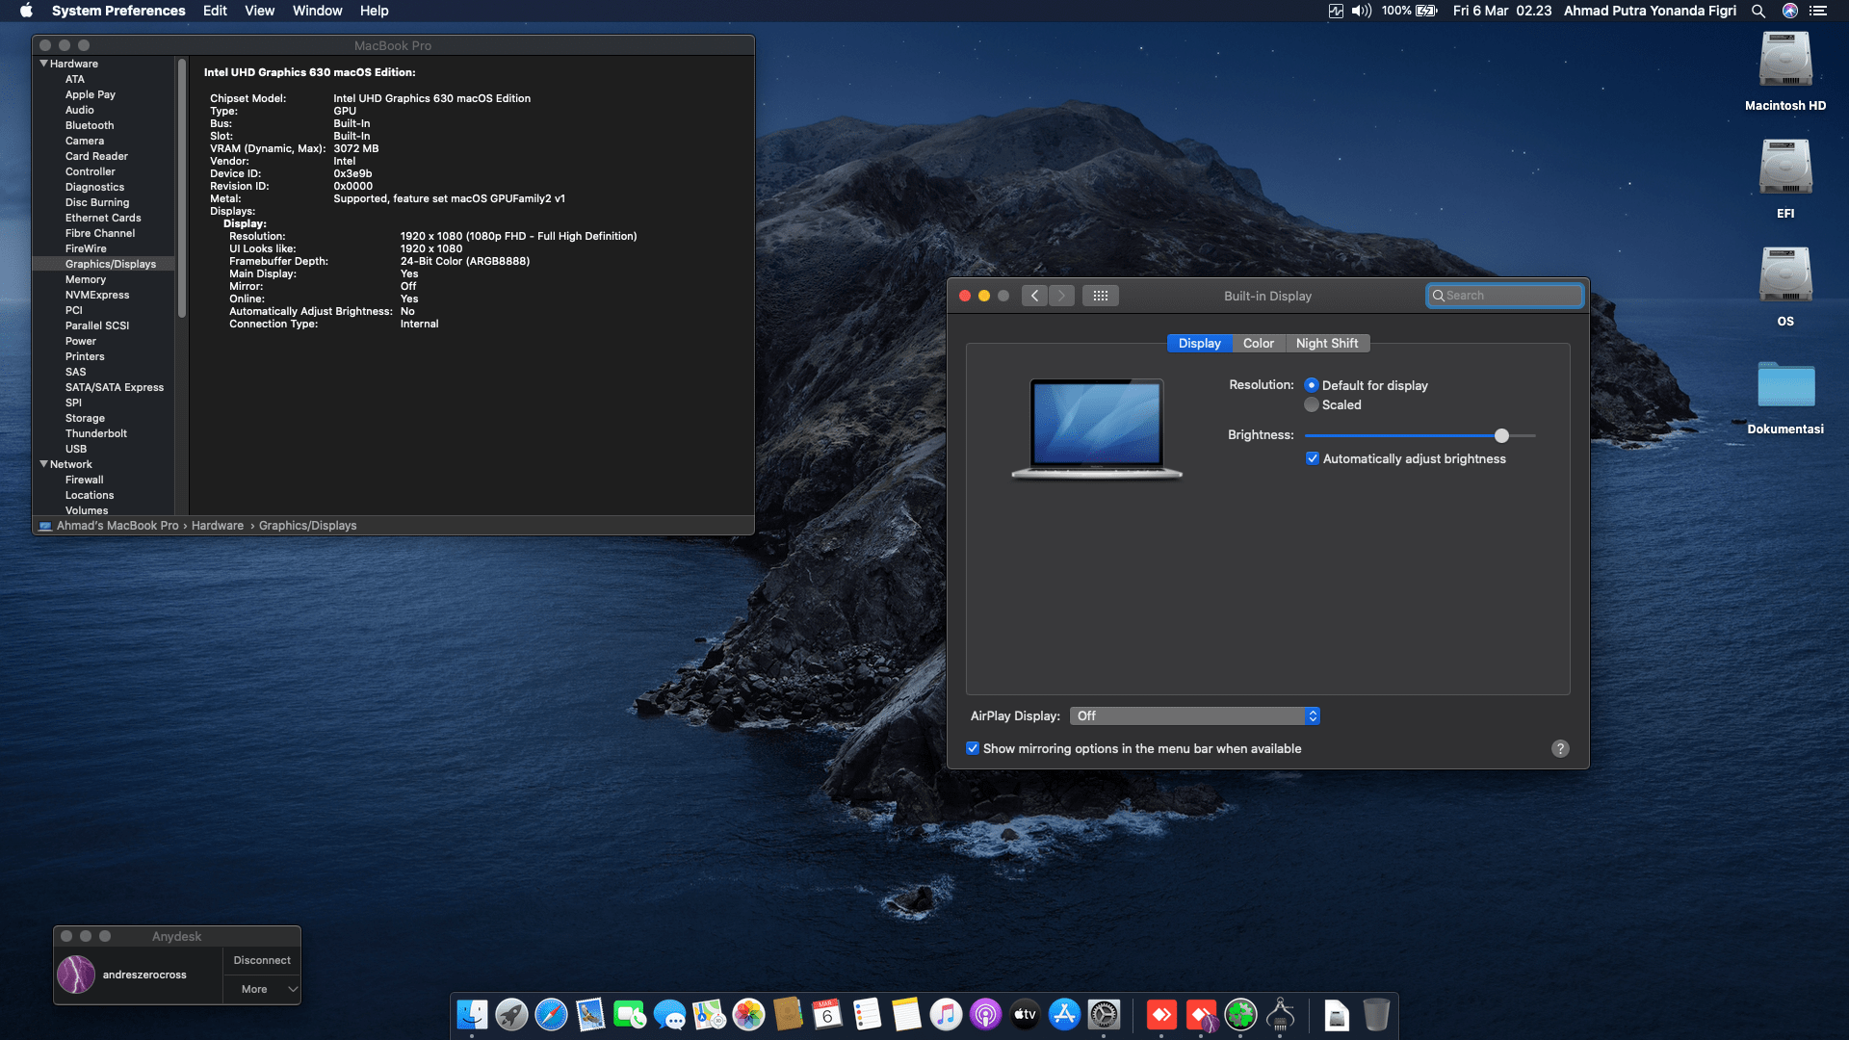
Task: Switch to the Night Shift tab
Action: pyautogui.click(x=1327, y=343)
